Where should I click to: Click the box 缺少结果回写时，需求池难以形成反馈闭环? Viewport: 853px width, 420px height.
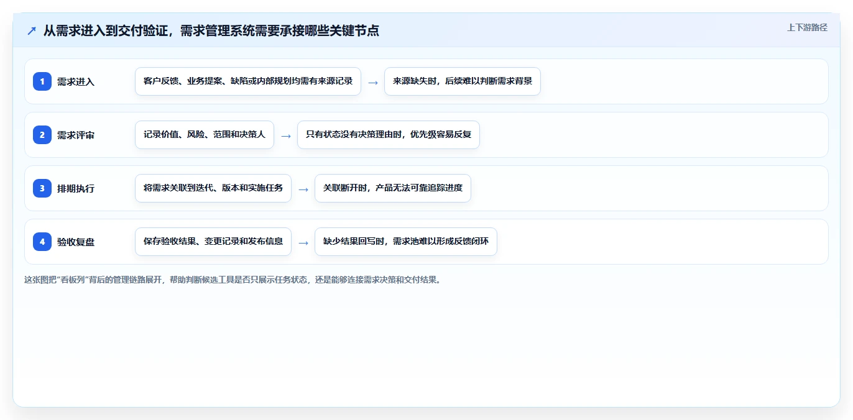[406, 242]
